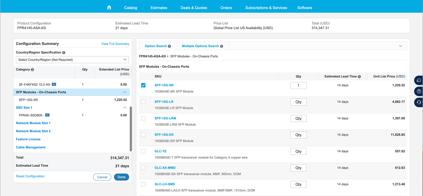This screenshot has height=196, width=423.
Task: Open SFP-10G-LR SKU link
Action: click(x=164, y=102)
